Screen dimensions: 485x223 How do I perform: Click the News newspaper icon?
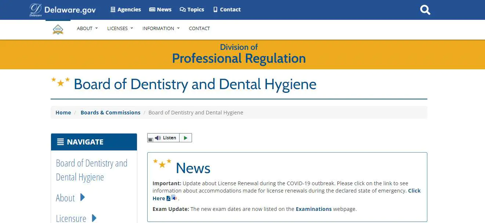(152, 10)
